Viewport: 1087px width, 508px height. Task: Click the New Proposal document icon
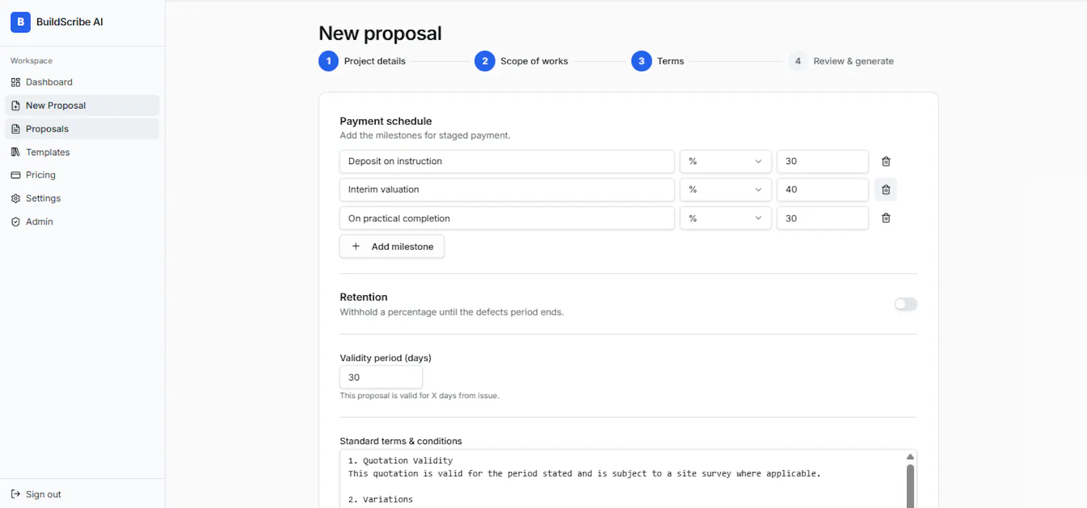tap(16, 105)
